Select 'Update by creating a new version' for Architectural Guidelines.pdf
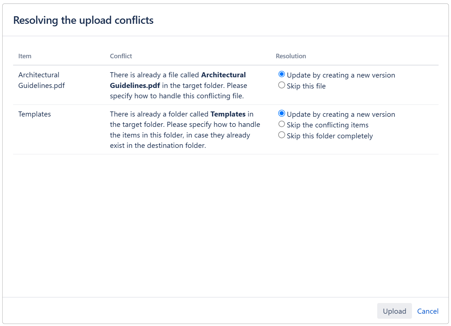Screen dimensions: 451x326 282,74
